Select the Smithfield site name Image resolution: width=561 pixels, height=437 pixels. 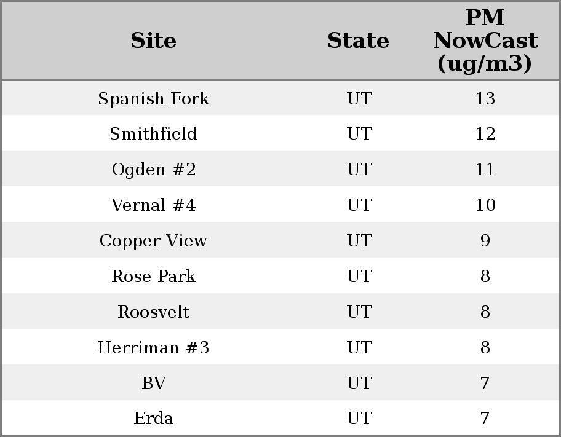(x=153, y=134)
